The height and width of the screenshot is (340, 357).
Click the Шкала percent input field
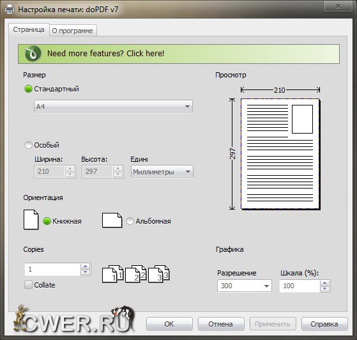click(300, 286)
